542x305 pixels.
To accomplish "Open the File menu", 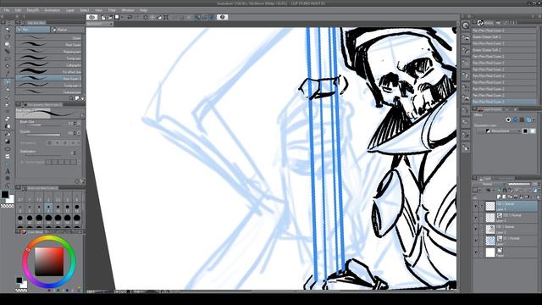I will point(7,10).
